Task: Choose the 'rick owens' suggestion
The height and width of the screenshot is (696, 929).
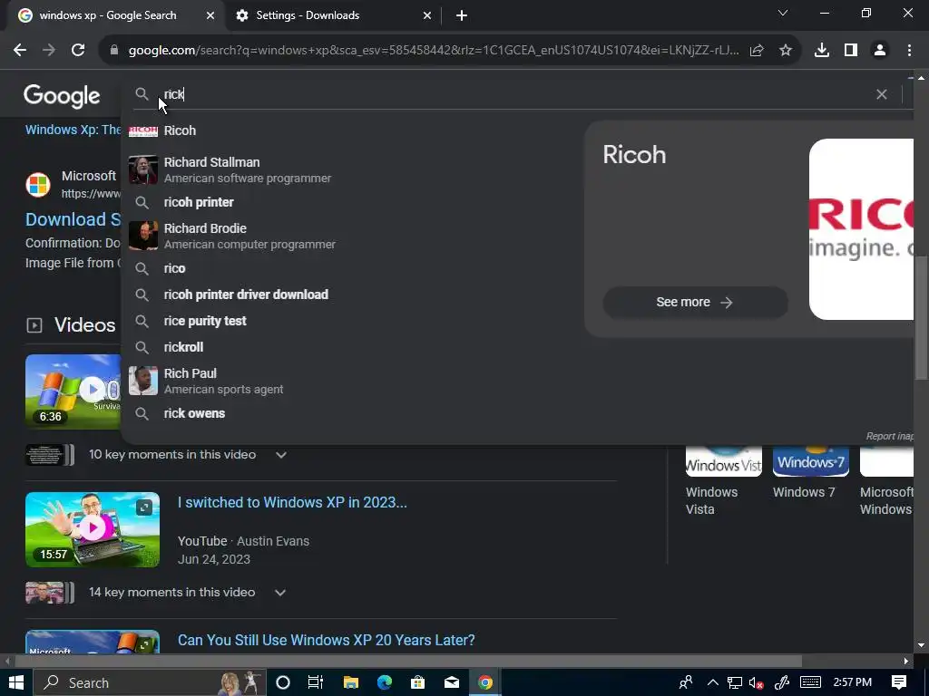Action: pos(194,413)
